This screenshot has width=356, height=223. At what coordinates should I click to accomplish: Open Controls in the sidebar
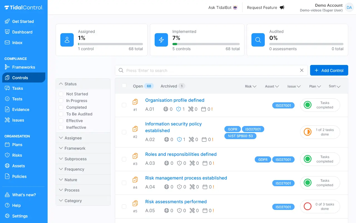(x=24, y=78)
